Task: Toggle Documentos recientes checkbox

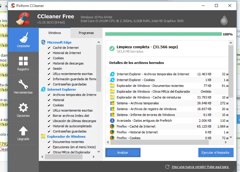Action: [x=49, y=142]
